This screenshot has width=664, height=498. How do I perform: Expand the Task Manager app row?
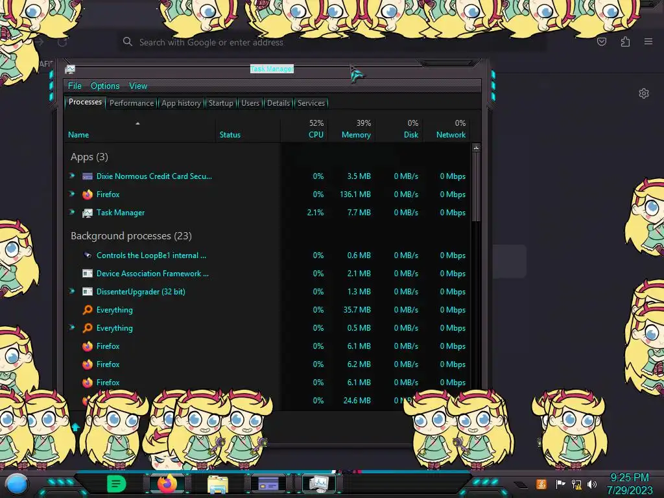tap(72, 212)
